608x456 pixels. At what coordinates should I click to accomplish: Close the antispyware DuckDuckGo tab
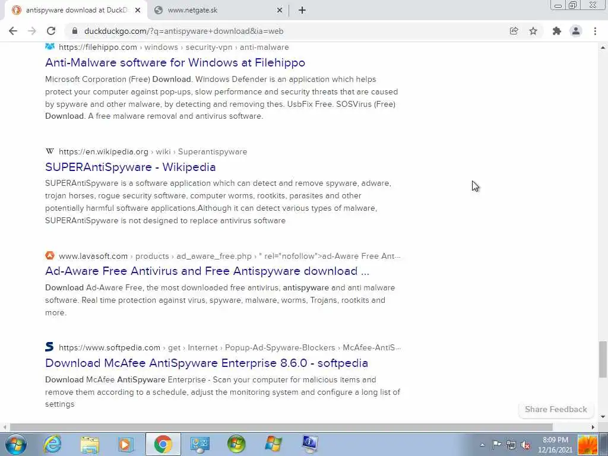[x=138, y=11]
